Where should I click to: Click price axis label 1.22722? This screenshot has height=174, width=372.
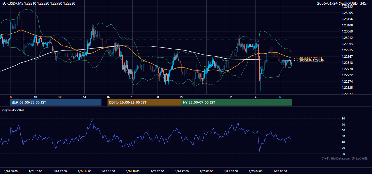pyautogui.click(x=347, y=75)
